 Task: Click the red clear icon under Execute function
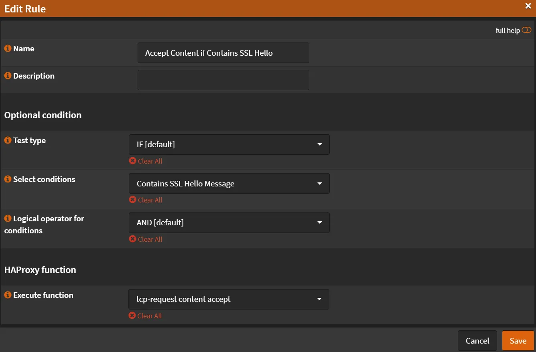point(132,316)
